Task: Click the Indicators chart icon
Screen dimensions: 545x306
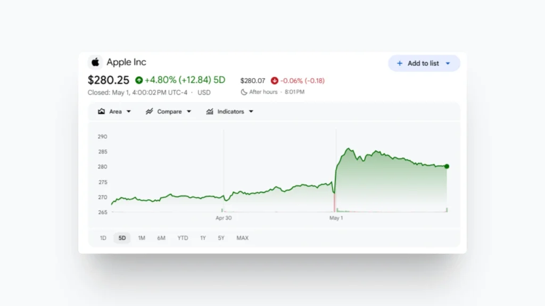Action: [210, 112]
